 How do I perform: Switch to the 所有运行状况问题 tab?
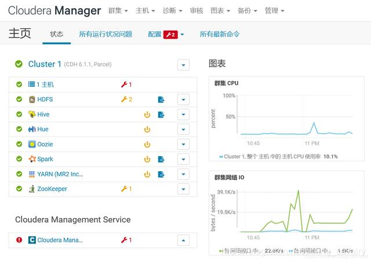pos(106,34)
